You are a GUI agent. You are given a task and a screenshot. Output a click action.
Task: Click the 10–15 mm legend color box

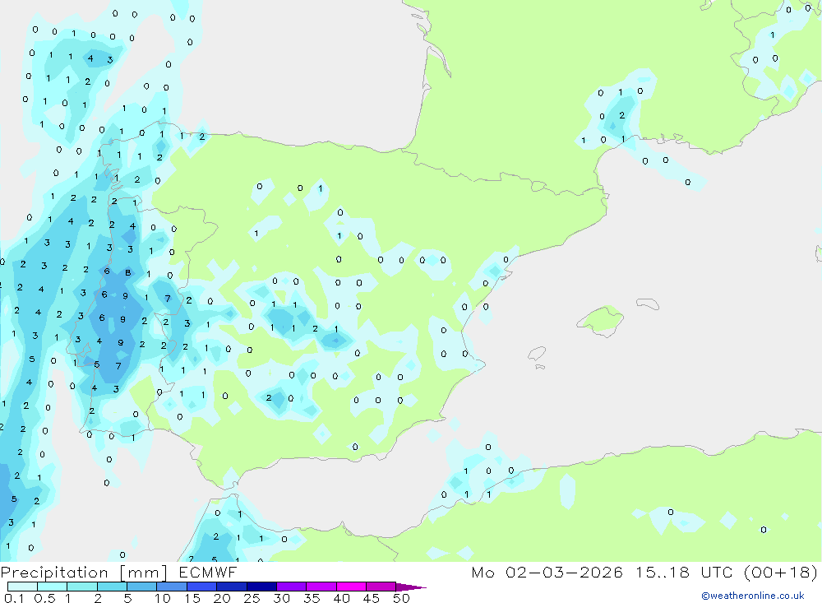pyautogui.click(x=172, y=587)
